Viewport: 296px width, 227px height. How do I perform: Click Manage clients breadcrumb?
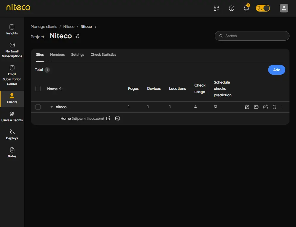(x=44, y=27)
